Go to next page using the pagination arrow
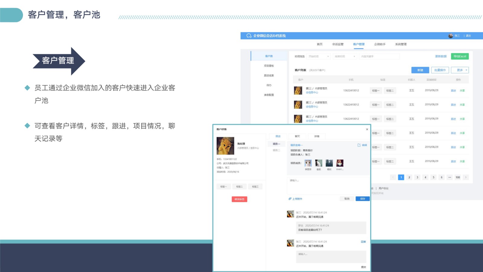The height and width of the screenshot is (272, 483). (466, 177)
